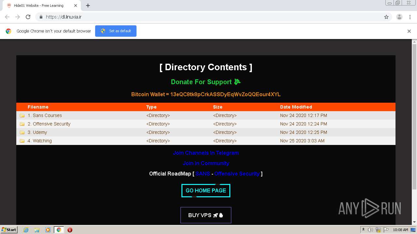This screenshot has width=417, height=234.
Task: Open the volume speaker tray icon
Action: (370, 230)
